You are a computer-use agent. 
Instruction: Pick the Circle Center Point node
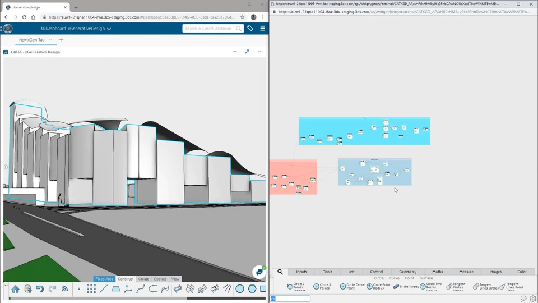(353, 286)
